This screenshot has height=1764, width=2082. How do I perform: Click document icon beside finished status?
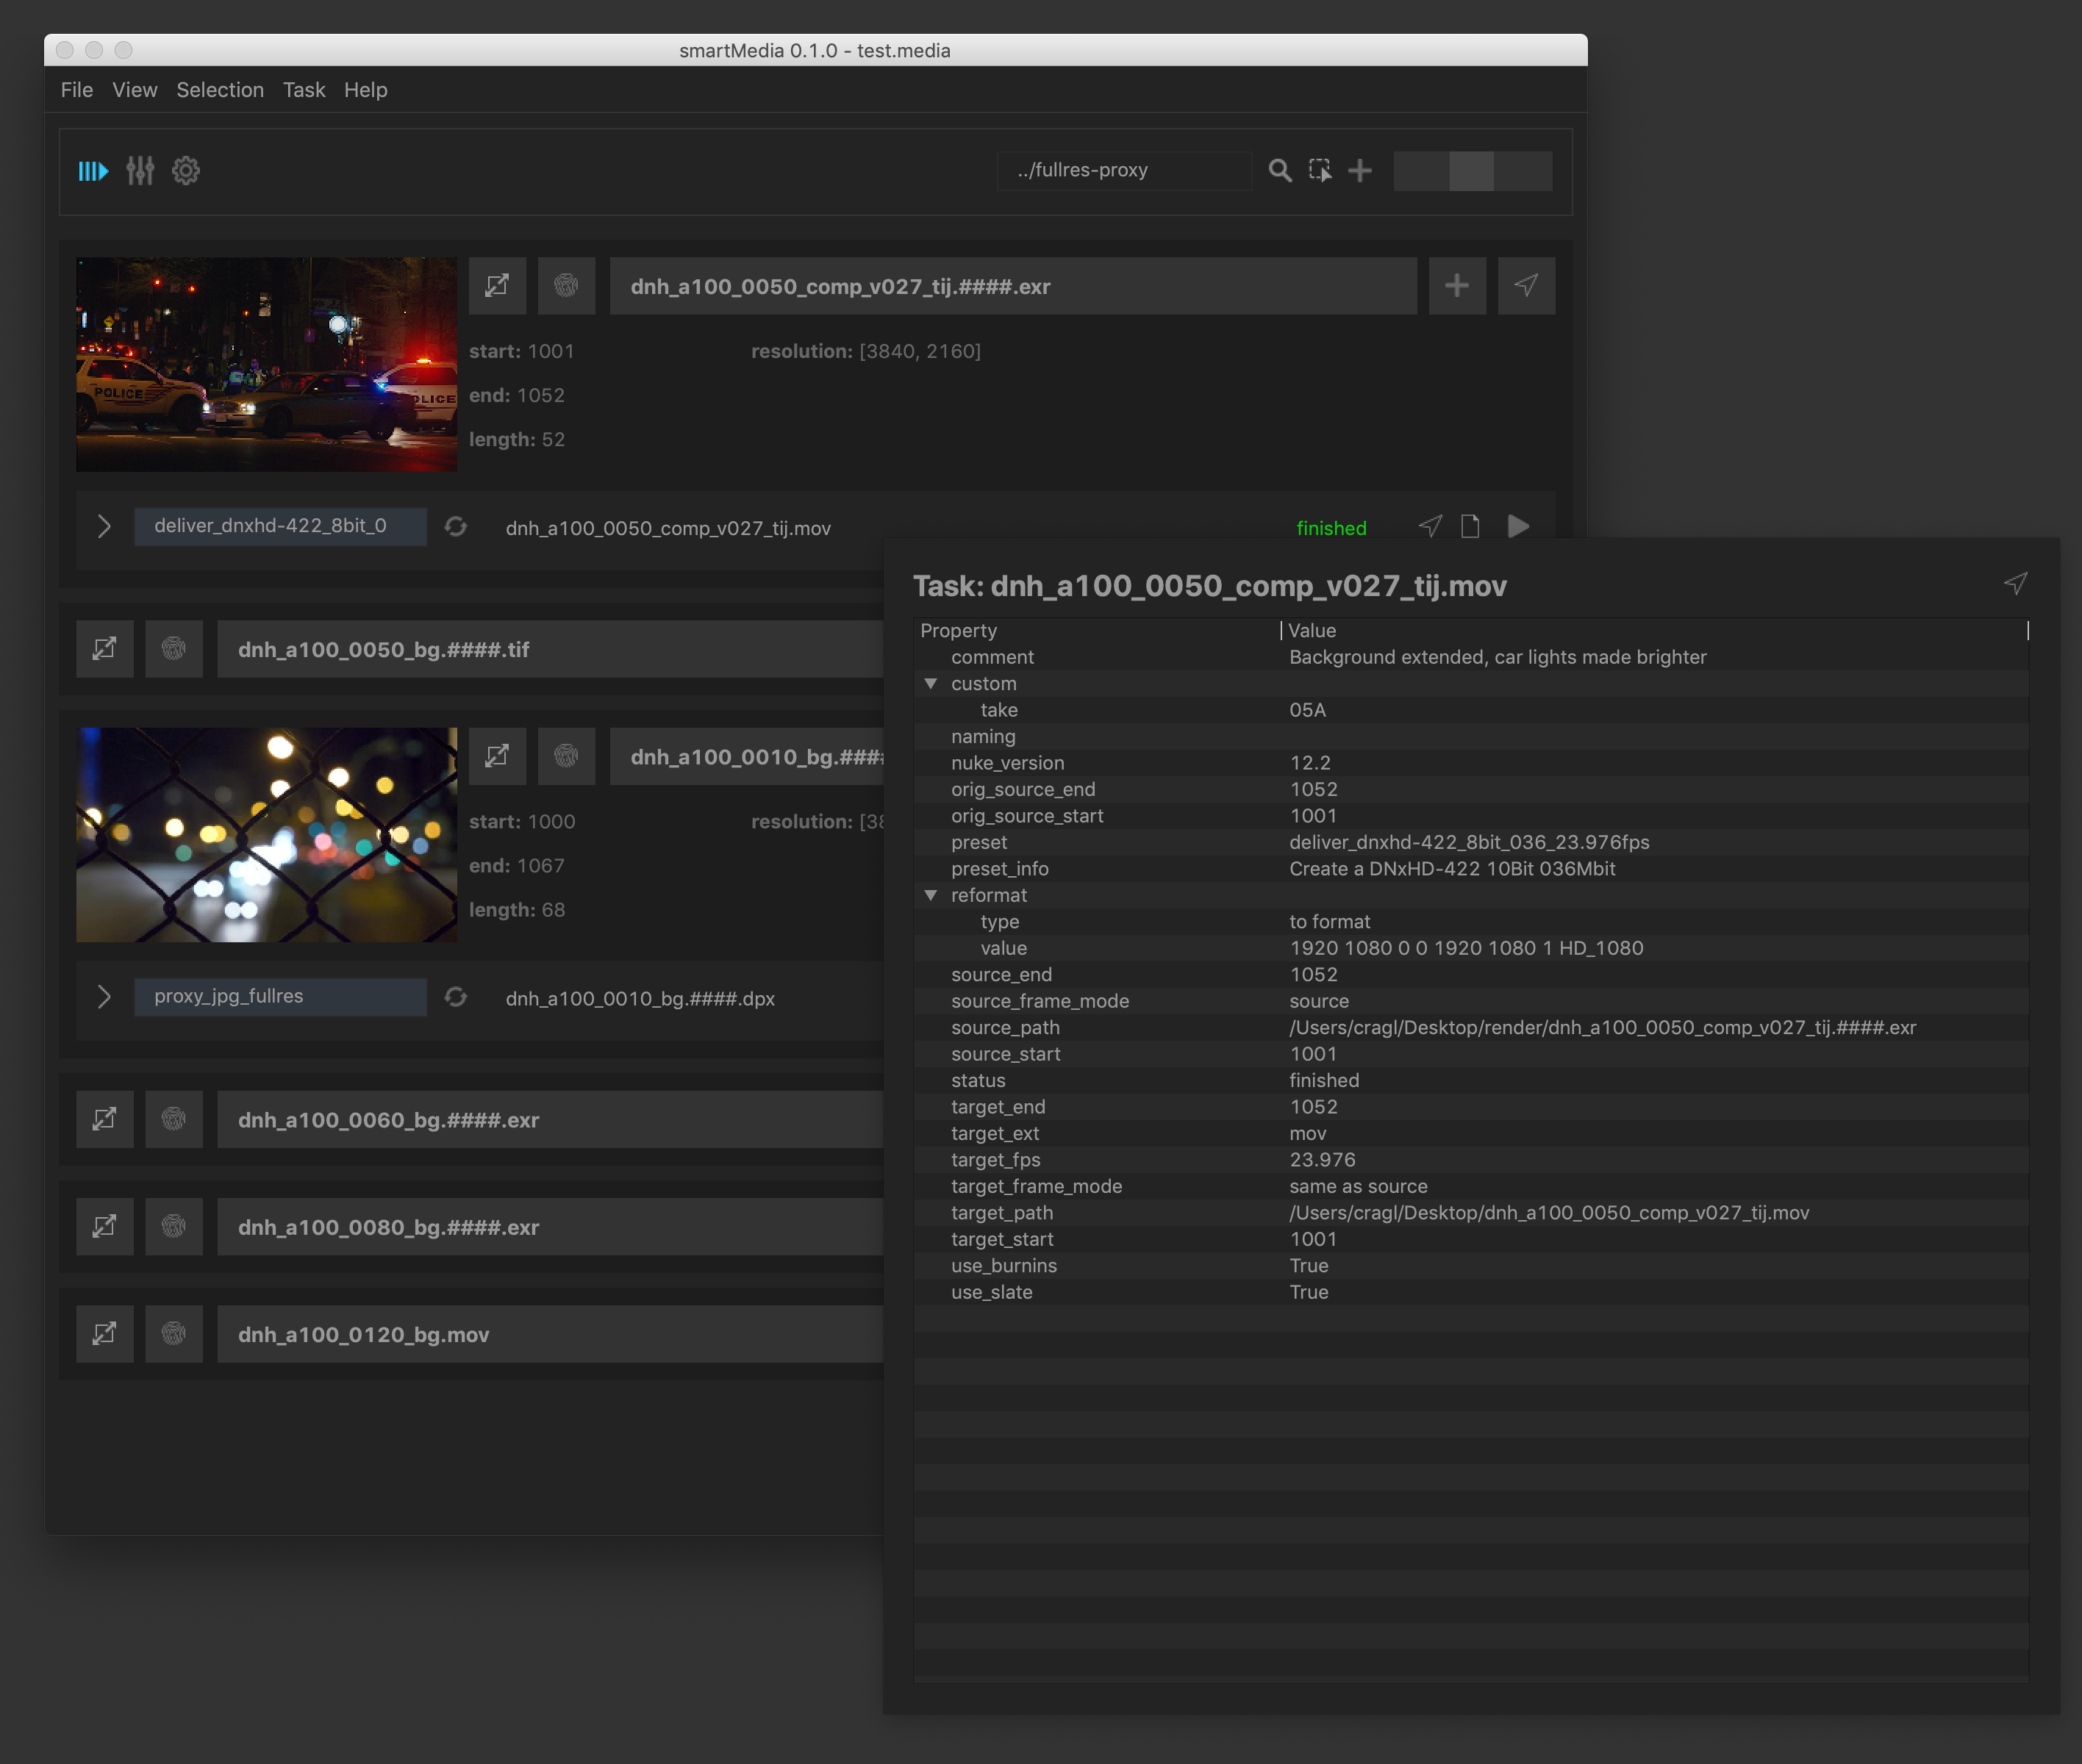(x=1470, y=527)
